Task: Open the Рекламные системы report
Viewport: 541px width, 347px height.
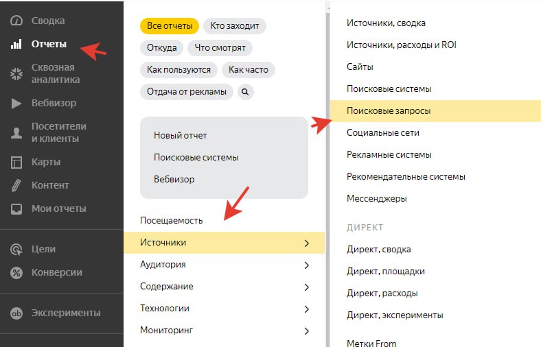Action: (389, 155)
